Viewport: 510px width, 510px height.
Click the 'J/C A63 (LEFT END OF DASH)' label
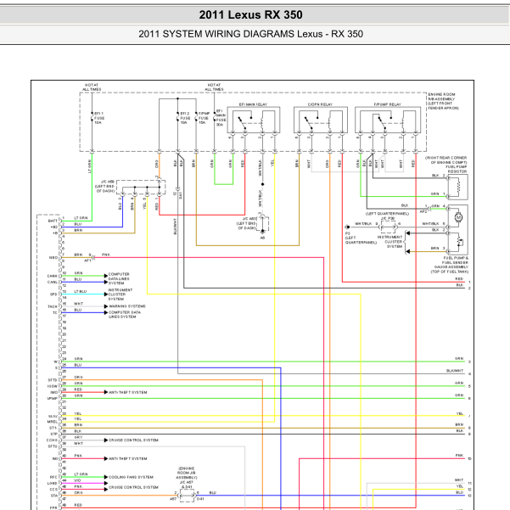pos(246,223)
